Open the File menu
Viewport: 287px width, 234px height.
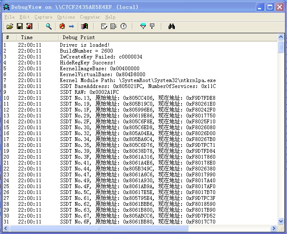click(x=10, y=17)
